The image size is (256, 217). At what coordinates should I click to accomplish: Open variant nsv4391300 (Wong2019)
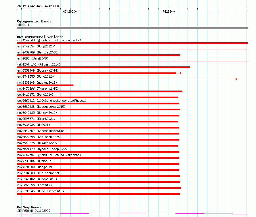click(x=35, y=167)
